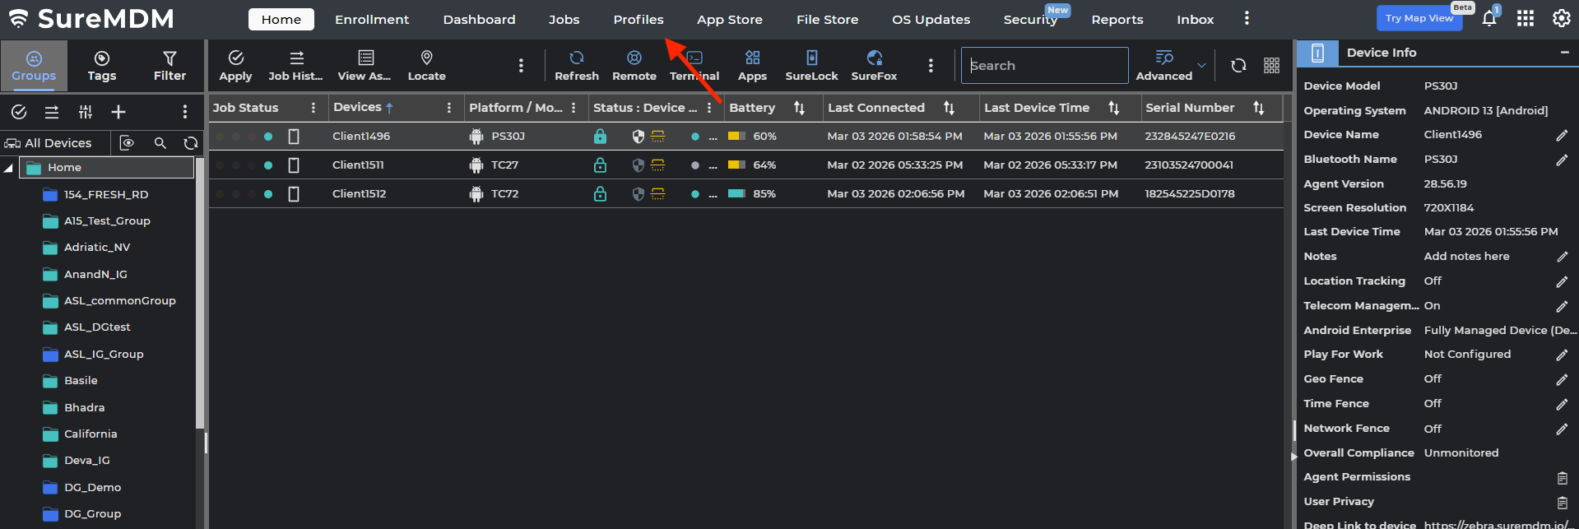Open the notifications bell
Image resolution: width=1579 pixels, height=529 pixels.
pos(1489,19)
